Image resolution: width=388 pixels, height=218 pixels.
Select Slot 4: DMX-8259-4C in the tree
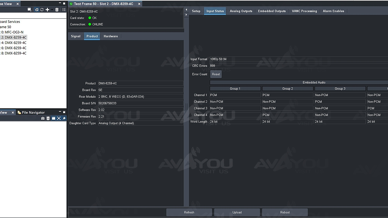[14, 43]
